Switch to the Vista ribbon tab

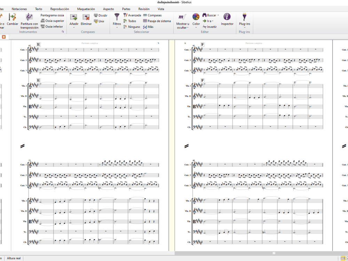click(161, 9)
